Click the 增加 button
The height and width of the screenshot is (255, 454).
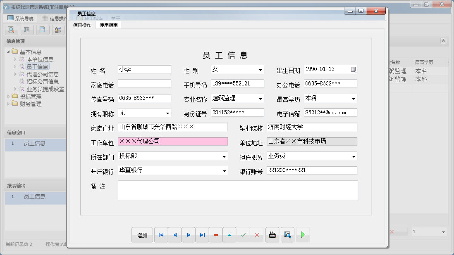point(142,235)
